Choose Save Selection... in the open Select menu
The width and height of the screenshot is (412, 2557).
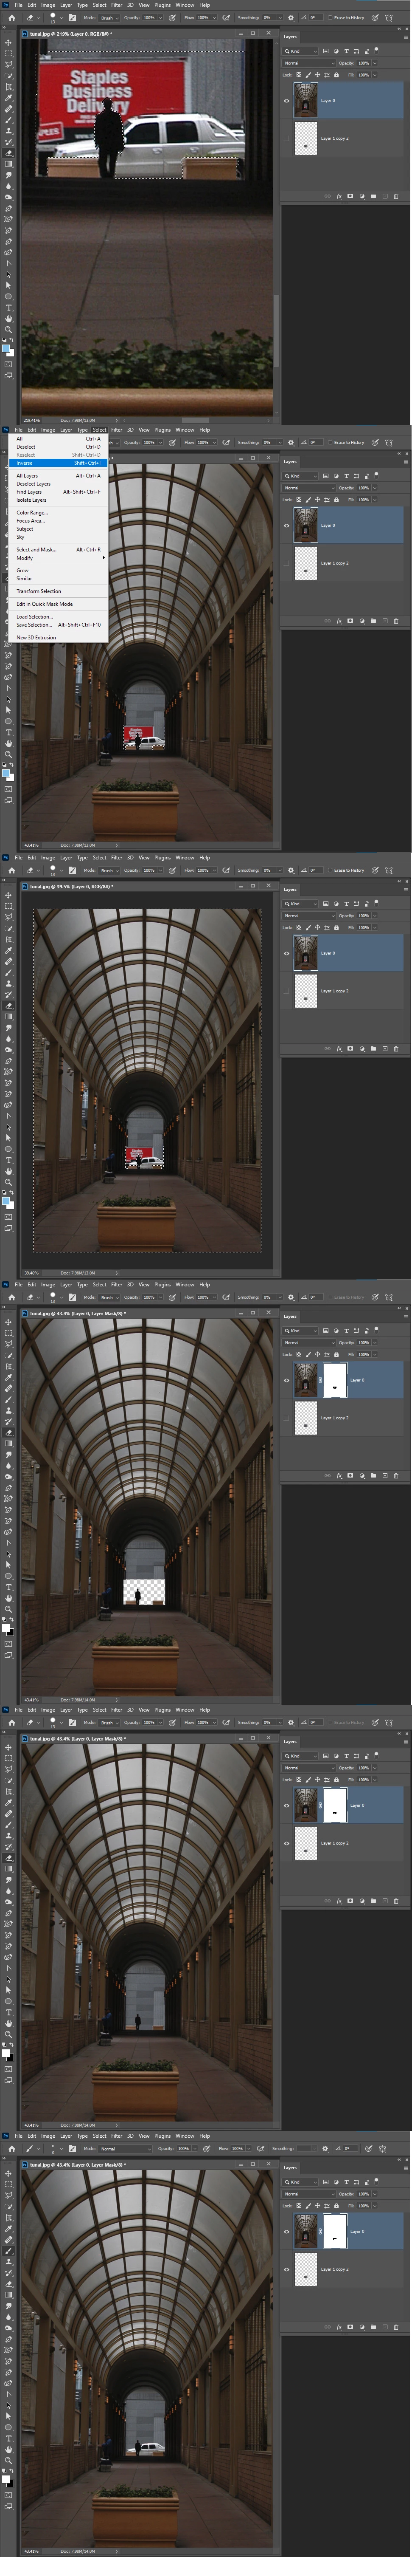pos(59,625)
